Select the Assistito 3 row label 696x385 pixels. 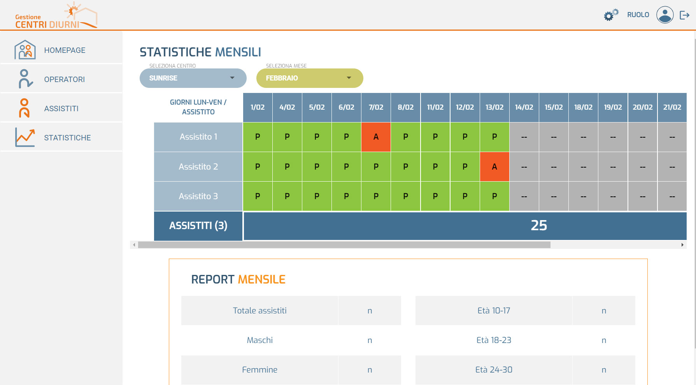click(x=198, y=196)
